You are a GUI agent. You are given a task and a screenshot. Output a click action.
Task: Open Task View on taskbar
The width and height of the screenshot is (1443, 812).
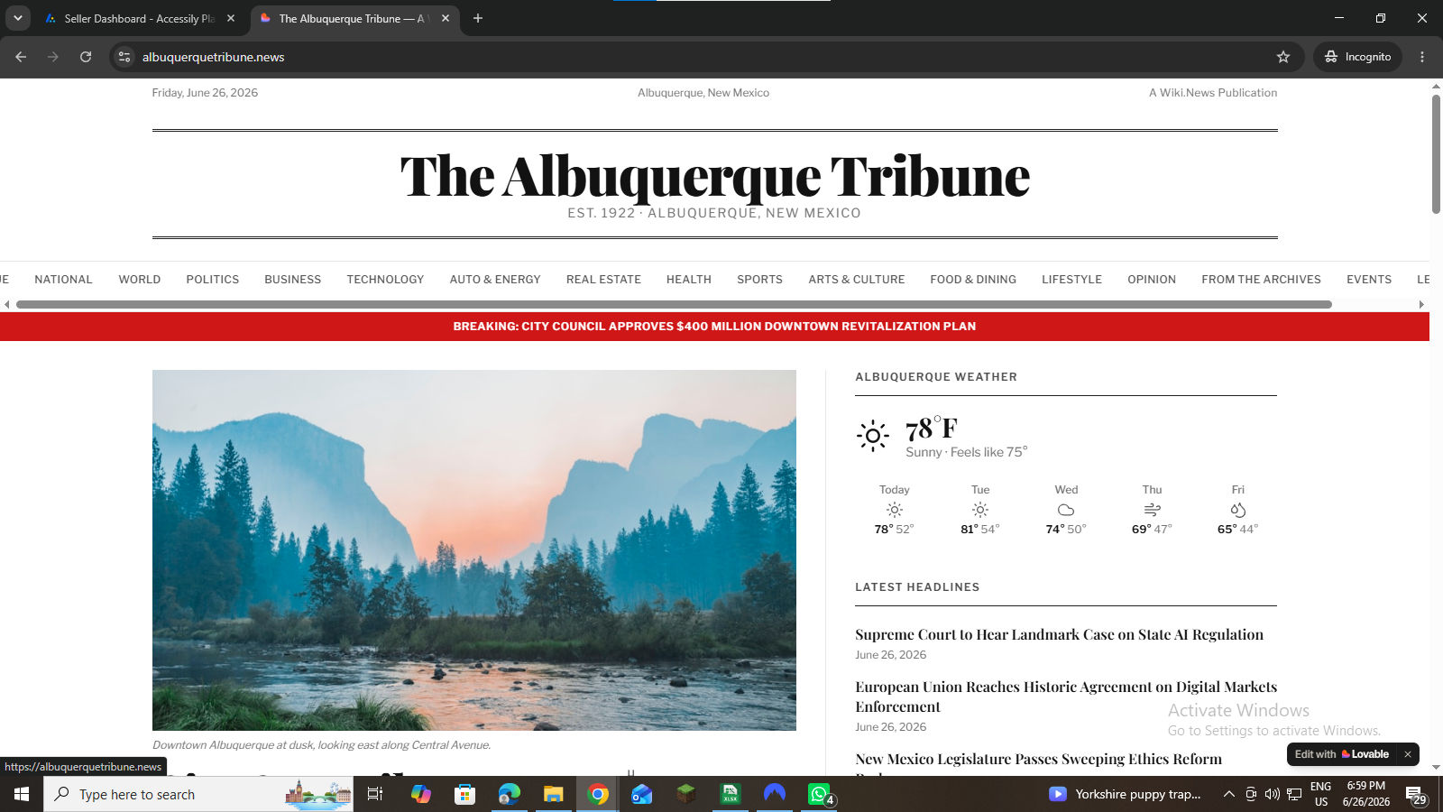pyautogui.click(x=375, y=794)
